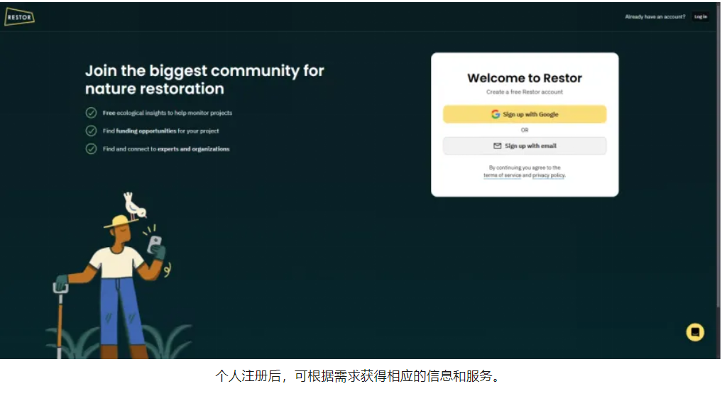This screenshot has width=722, height=396.
Task: Open the chat widget icon
Action: click(695, 332)
